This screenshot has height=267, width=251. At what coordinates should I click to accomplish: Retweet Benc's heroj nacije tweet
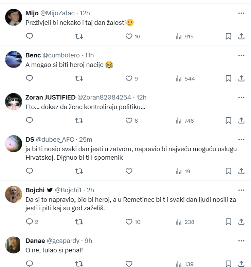coord(79,78)
